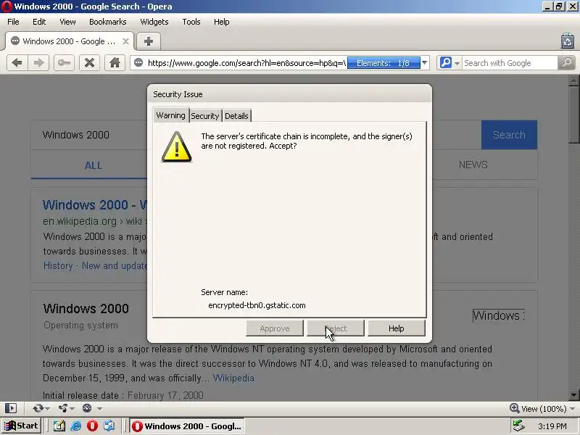Select the Opera taskbar window button
This screenshot has width=580, height=435.
click(x=187, y=426)
